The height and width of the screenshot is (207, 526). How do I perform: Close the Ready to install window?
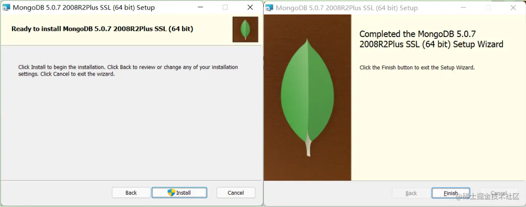tap(250, 7)
